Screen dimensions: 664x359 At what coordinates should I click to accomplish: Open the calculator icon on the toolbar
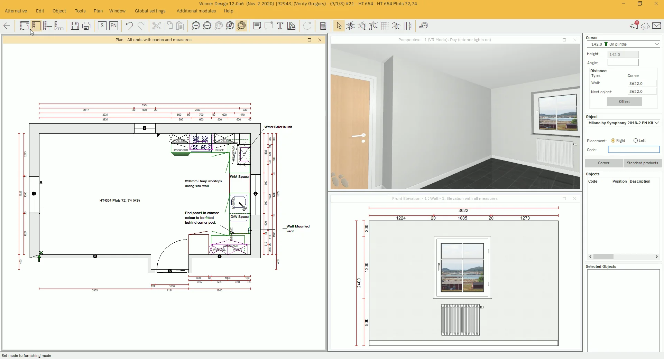323,26
